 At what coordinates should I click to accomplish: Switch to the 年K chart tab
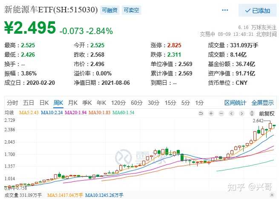point(101,103)
